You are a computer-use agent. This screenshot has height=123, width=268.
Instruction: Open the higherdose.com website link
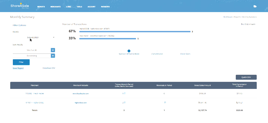[x=81, y=103]
